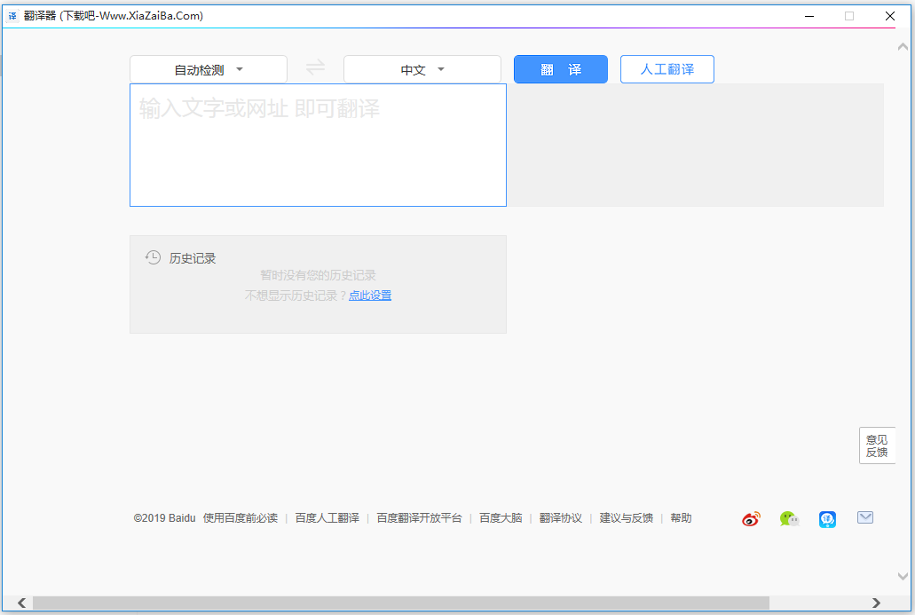Open the 使用百度前必读 footer link

[x=241, y=518]
